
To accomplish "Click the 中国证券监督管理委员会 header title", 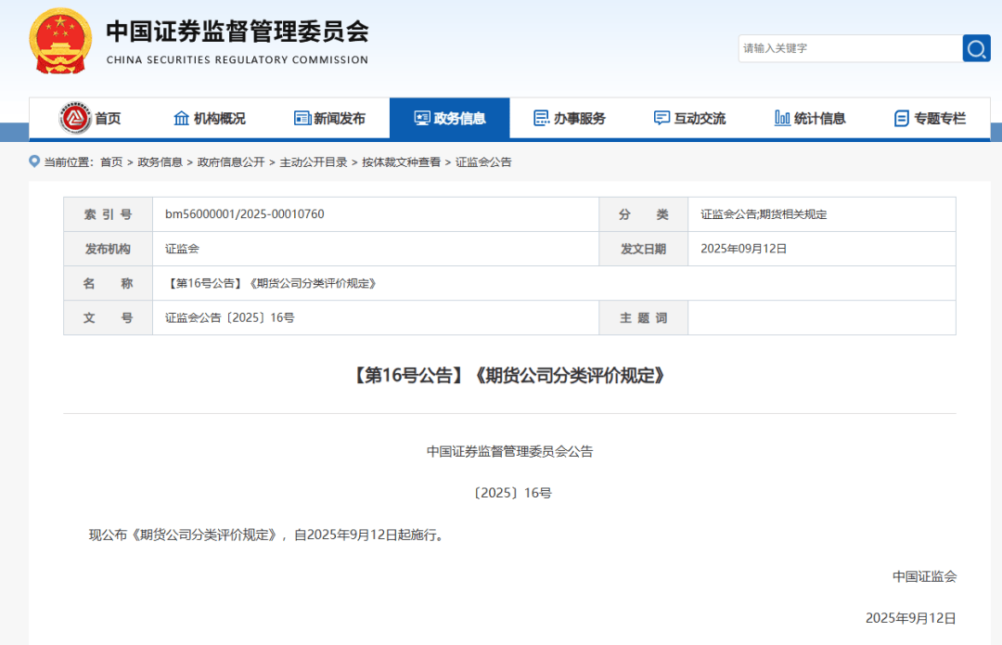I will coord(238,32).
